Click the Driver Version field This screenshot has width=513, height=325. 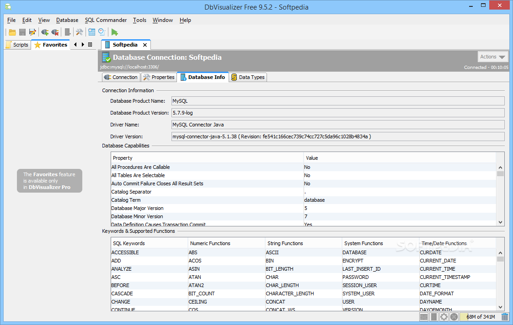coord(338,136)
